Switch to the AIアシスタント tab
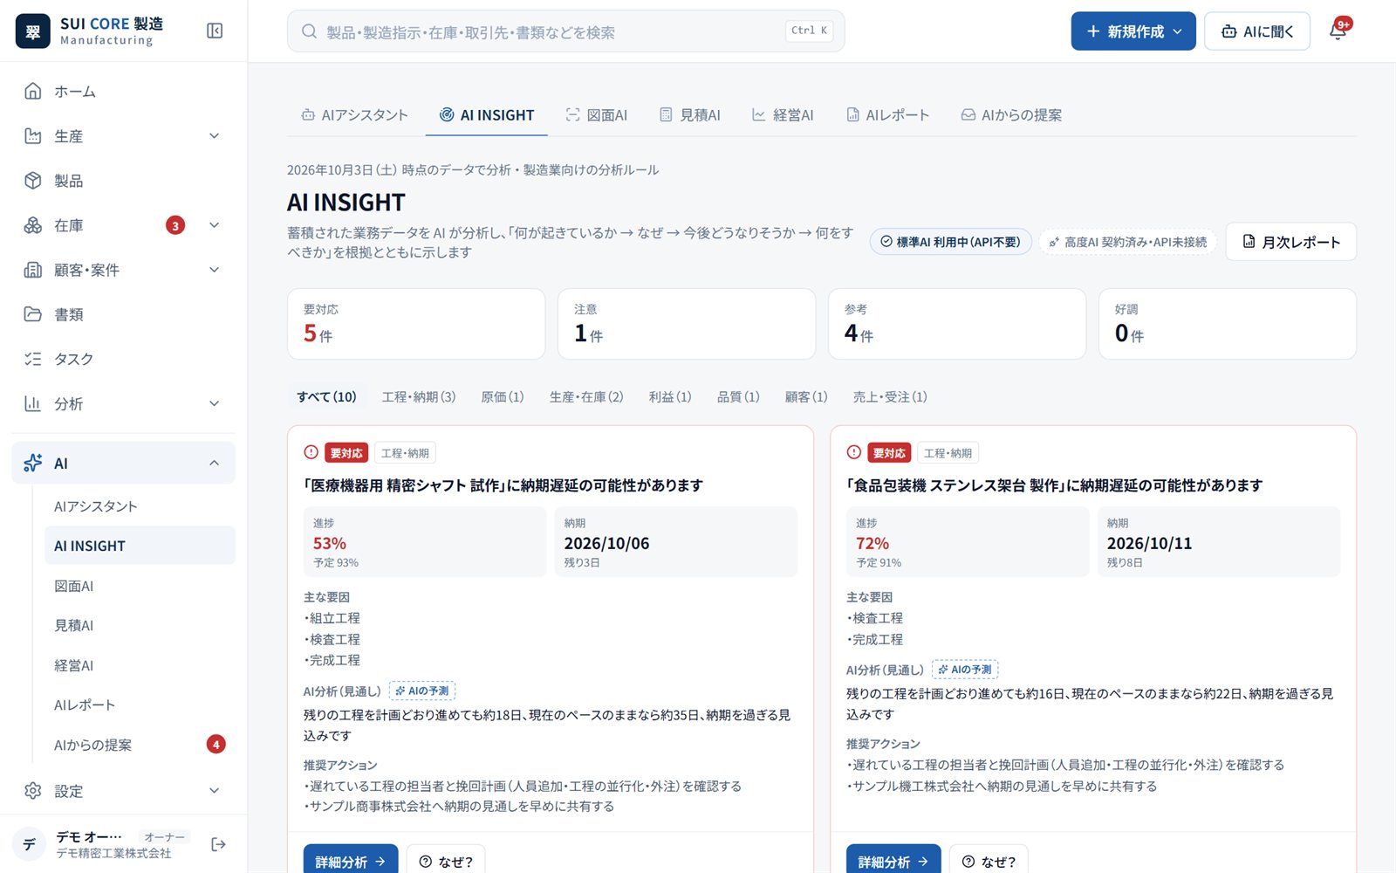The image size is (1396, 873). click(x=354, y=115)
